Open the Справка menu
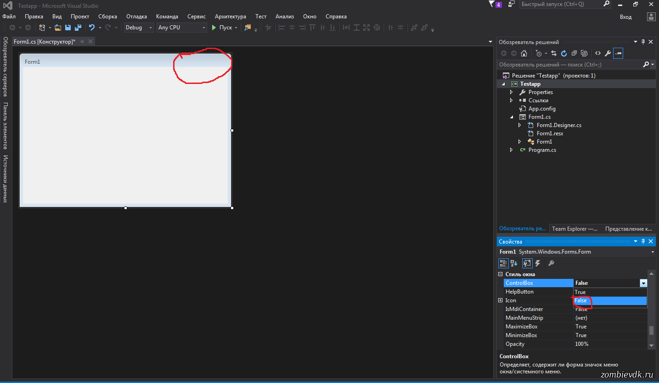Viewport: 659px width, 383px height. [336, 17]
